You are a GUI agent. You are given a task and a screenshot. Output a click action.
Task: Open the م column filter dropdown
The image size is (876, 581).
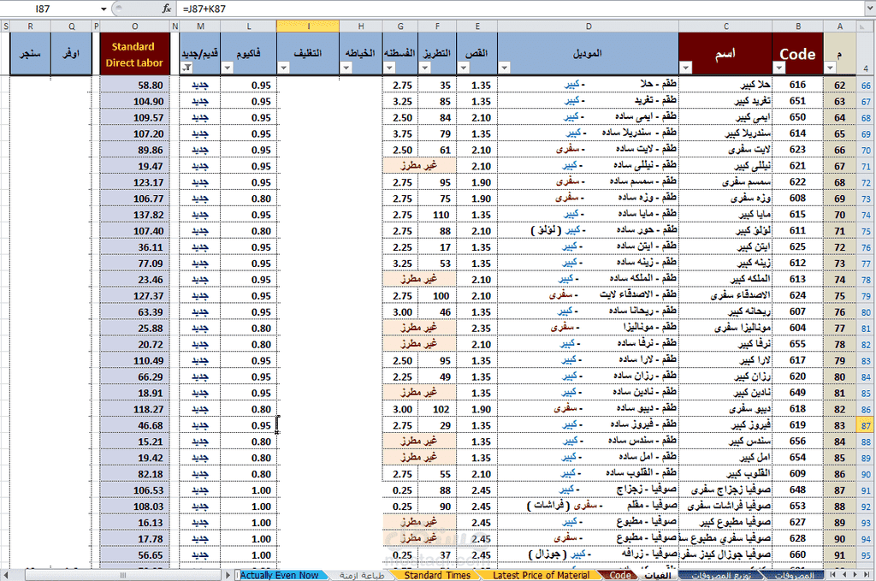pyautogui.click(x=830, y=68)
